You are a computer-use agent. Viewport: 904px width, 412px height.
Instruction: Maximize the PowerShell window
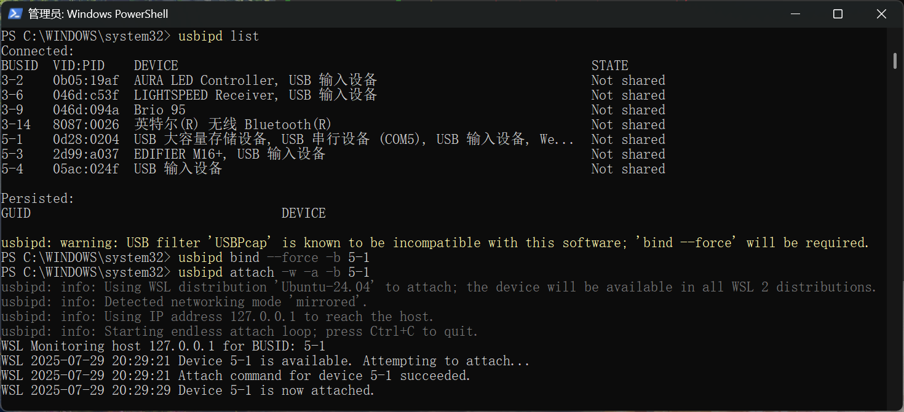point(838,14)
